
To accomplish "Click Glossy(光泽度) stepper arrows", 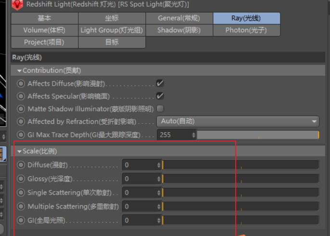I will pyautogui.click(x=159, y=179).
